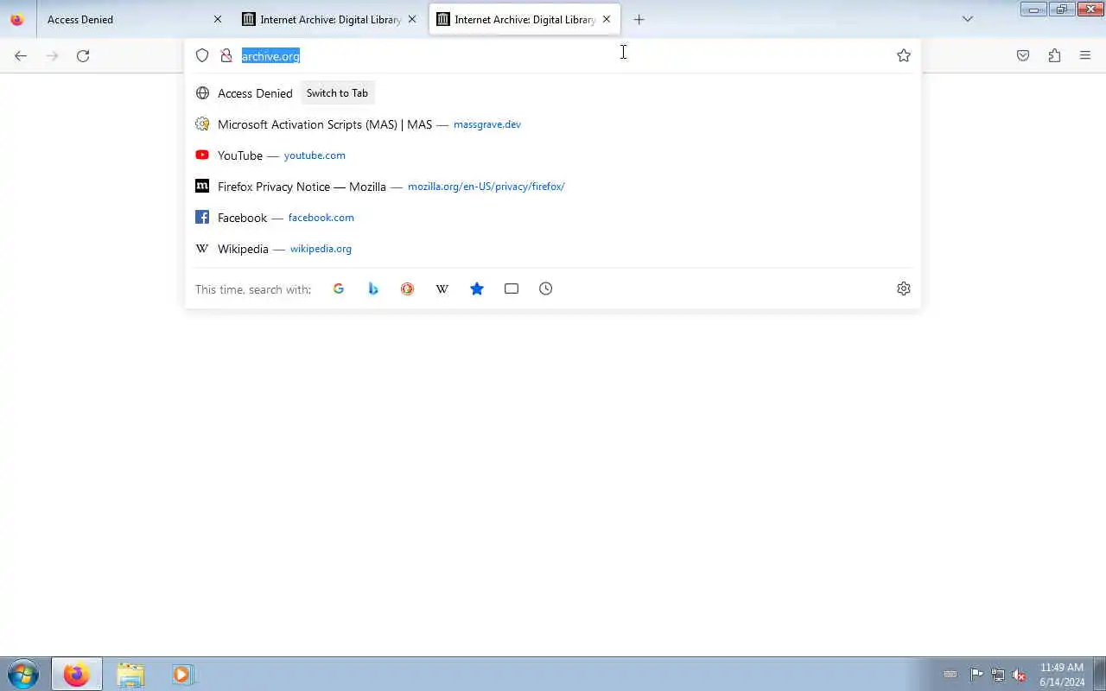Click the Firefox View icon in tab strip
This screenshot has width=1106, height=691.
16,19
